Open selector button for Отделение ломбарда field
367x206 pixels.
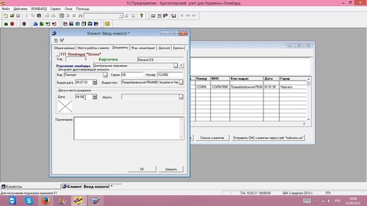click(175, 66)
